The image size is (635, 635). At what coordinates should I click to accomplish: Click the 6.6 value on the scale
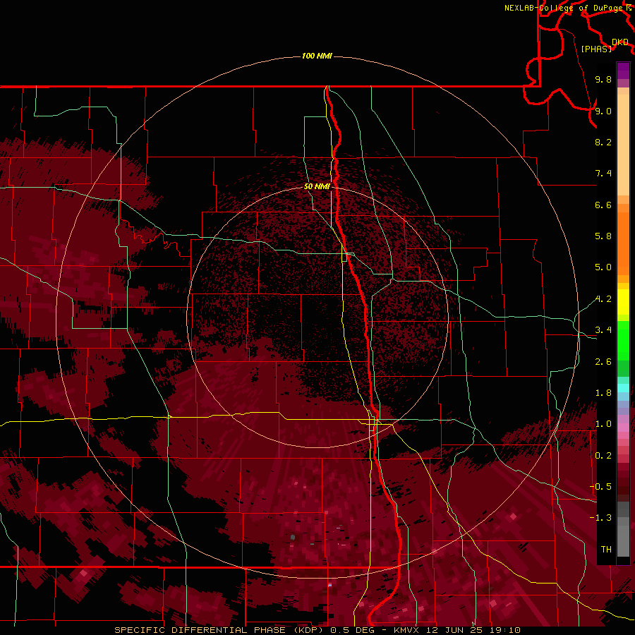point(603,205)
